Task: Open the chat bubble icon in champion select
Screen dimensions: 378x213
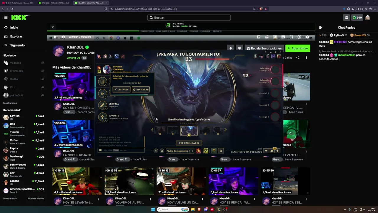Action: click(x=266, y=151)
